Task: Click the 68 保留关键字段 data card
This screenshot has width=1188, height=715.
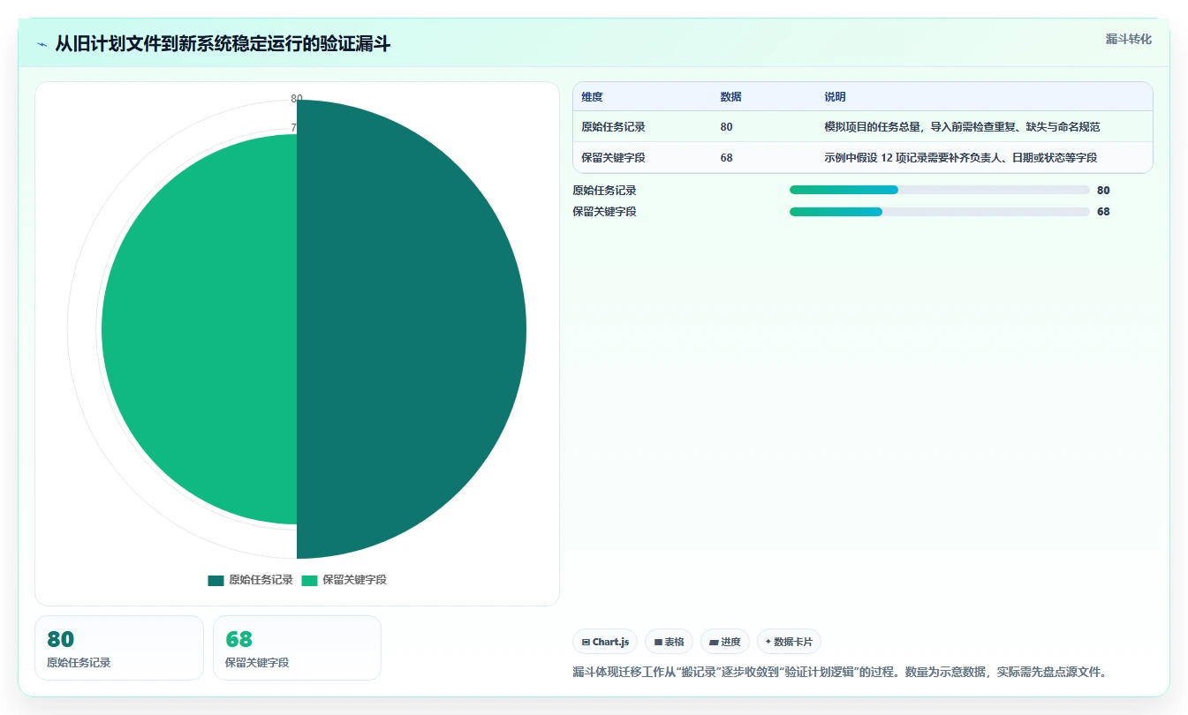Action: 297,648
